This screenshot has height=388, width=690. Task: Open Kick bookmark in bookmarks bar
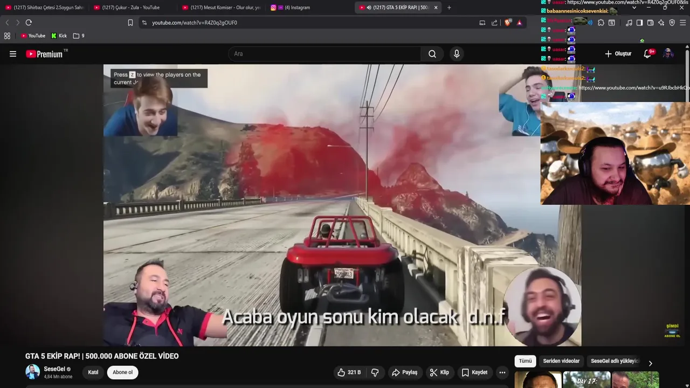coord(59,36)
